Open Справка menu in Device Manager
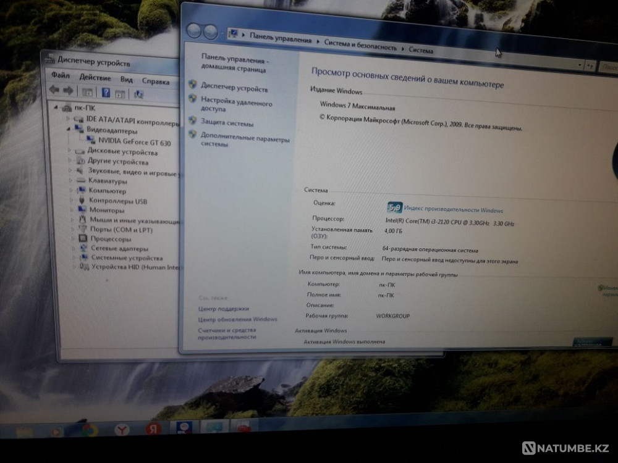The image size is (618, 463). (x=156, y=81)
